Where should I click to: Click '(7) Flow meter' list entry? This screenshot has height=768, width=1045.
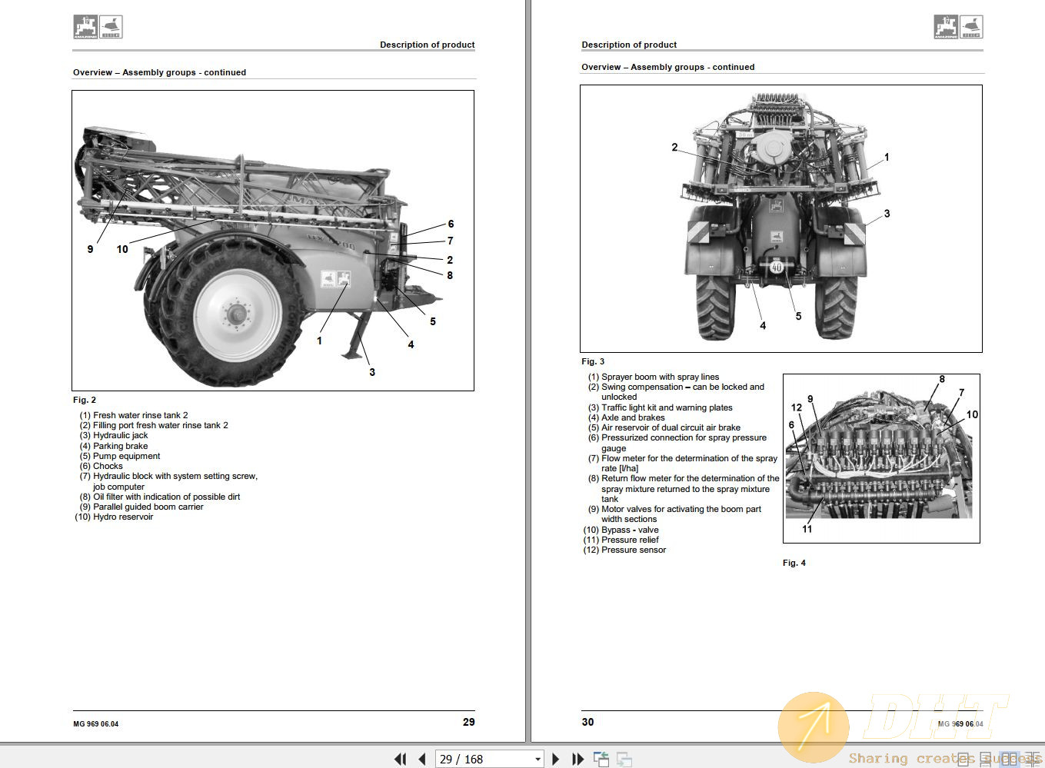coord(683,463)
